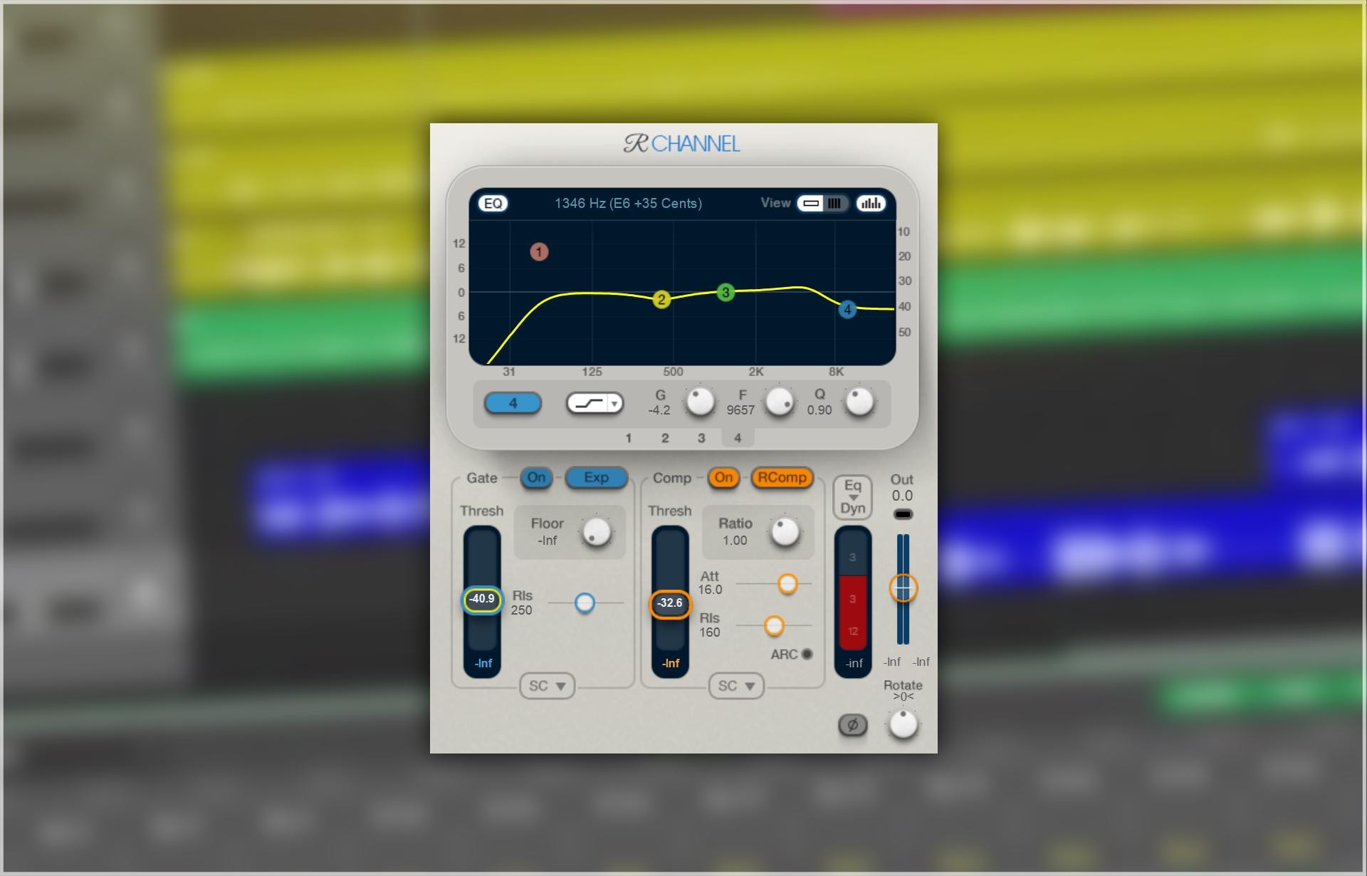The width and height of the screenshot is (1367, 876).
Task: Click the RChannel logo
Action: tap(682, 144)
